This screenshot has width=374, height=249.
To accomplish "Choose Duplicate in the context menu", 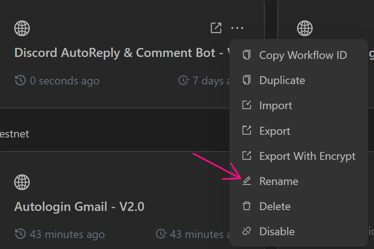I will click(282, 80).
